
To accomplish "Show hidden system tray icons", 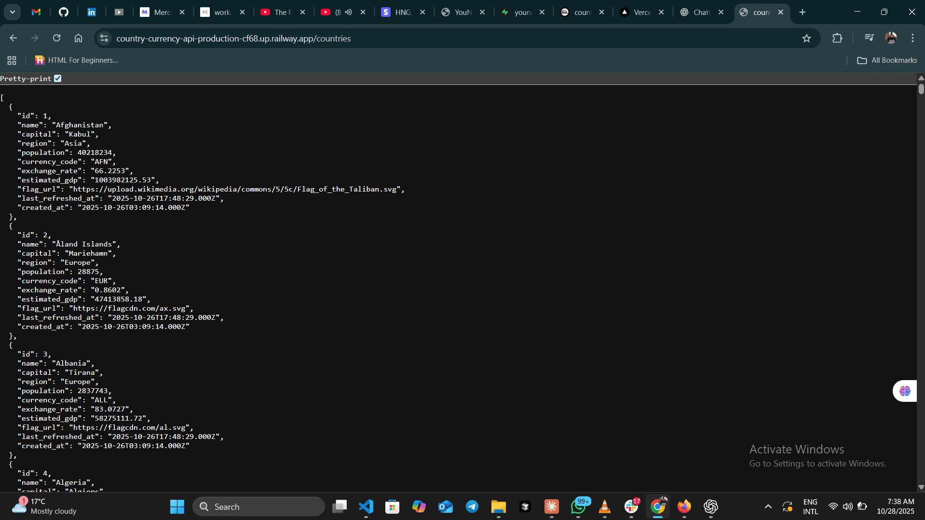I will click(x=768, y=506).
